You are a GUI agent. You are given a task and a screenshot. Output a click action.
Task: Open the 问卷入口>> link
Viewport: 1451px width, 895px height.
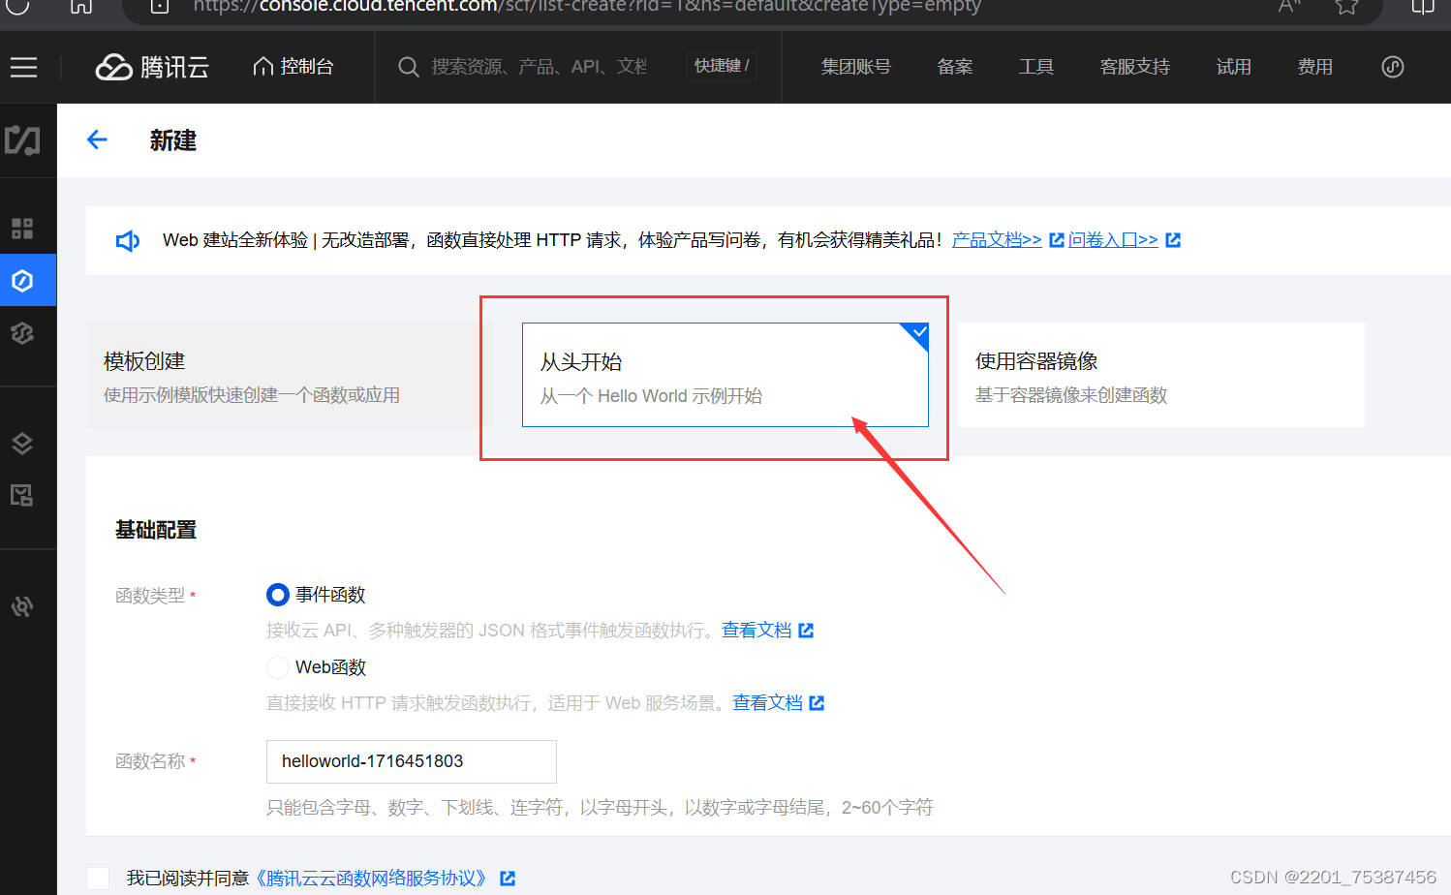tap(1113, 240)
